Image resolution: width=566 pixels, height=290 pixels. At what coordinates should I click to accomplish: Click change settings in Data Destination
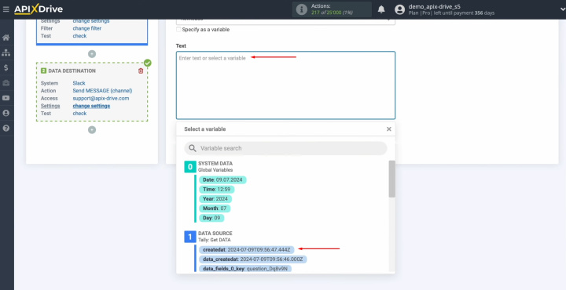coord(91,106)
